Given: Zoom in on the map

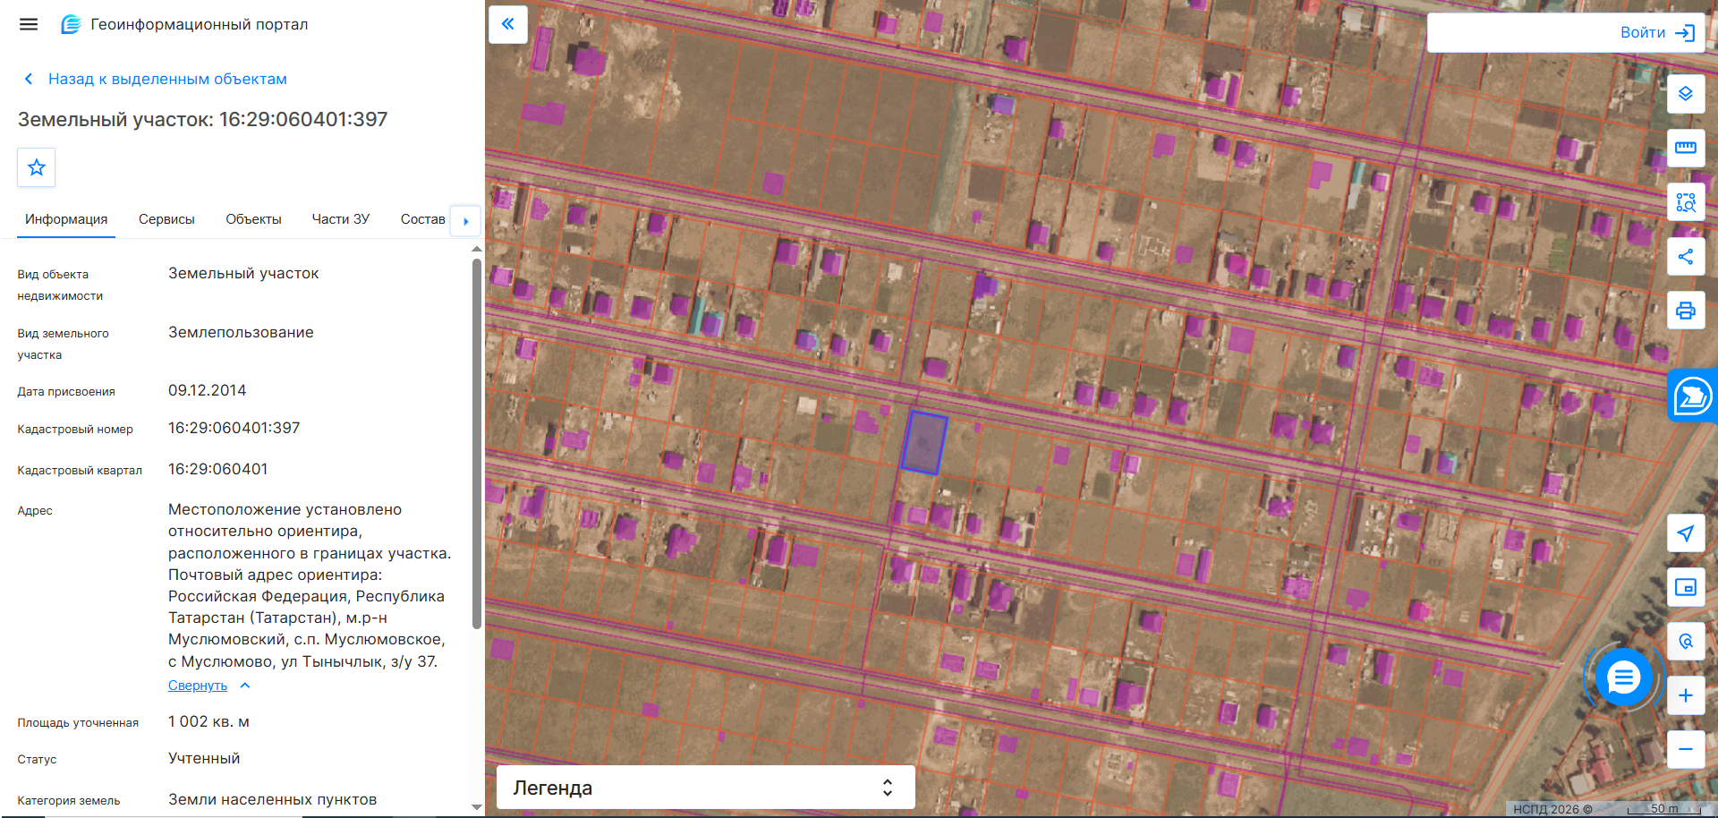Looking at the screenshot, I should (1686, 695).
